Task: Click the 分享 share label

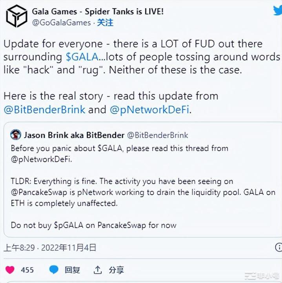Action: [x=116, y=270]
